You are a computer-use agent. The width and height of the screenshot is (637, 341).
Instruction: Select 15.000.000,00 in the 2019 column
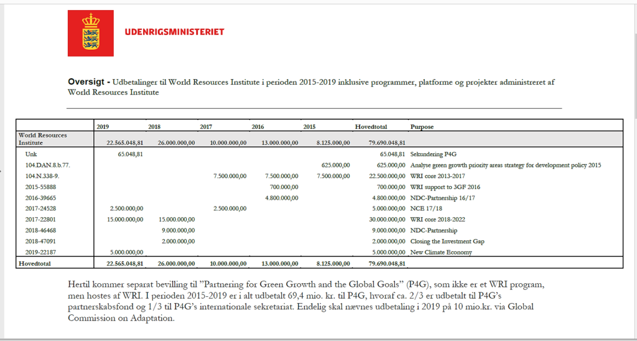click(124, 220)
